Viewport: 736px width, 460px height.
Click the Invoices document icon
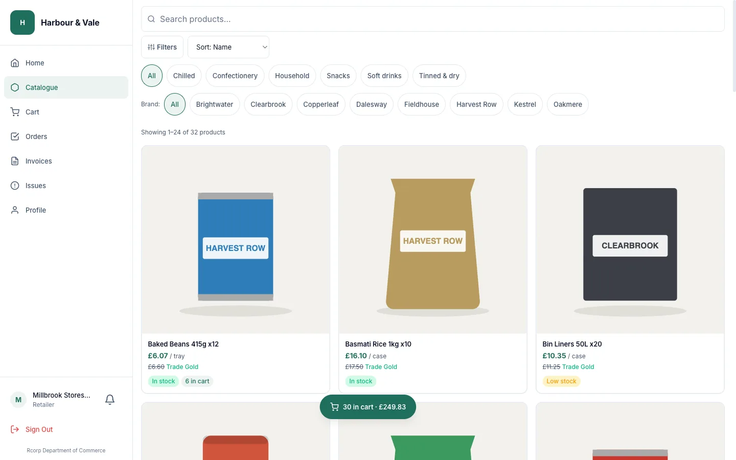[x=15, y=161]
